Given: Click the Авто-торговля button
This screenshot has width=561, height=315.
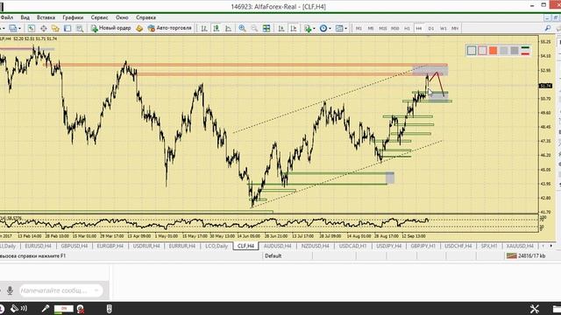Looking at the screenshot, I should click(x=170, y=28).
